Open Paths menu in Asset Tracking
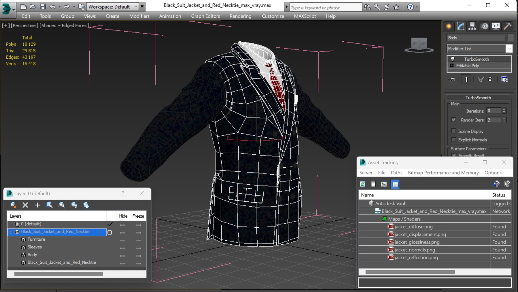Screen dimensions: 518x292 (396, 173)
